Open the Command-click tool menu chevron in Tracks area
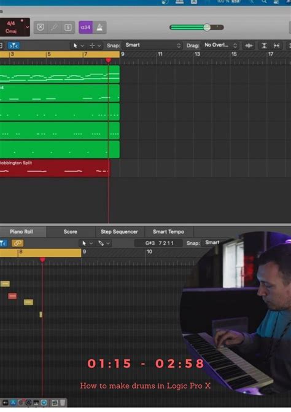 99,46
